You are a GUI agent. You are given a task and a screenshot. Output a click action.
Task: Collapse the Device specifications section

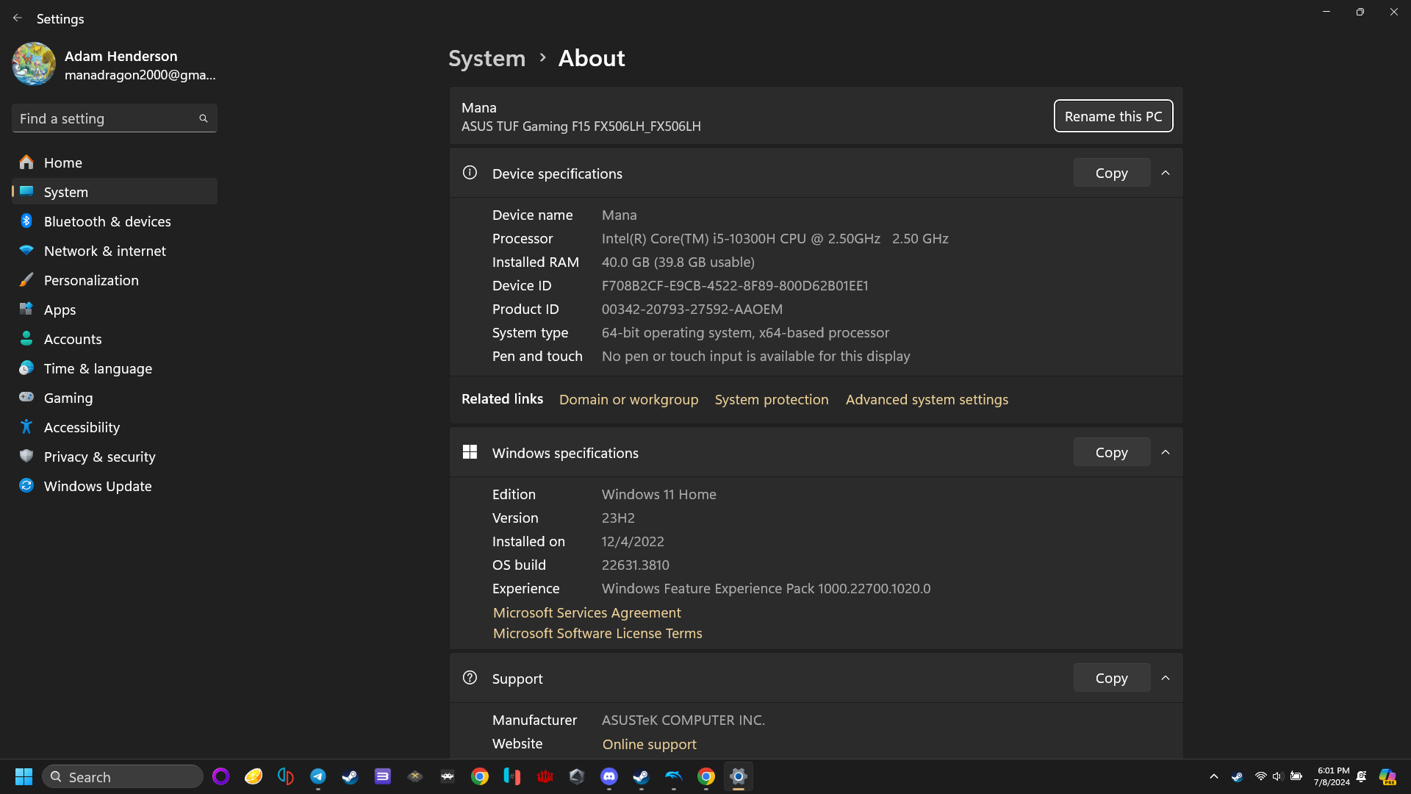[x=1166, y=173]
